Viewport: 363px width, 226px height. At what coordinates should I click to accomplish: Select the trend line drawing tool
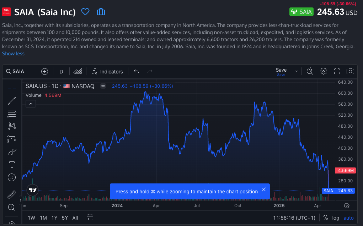12,101
